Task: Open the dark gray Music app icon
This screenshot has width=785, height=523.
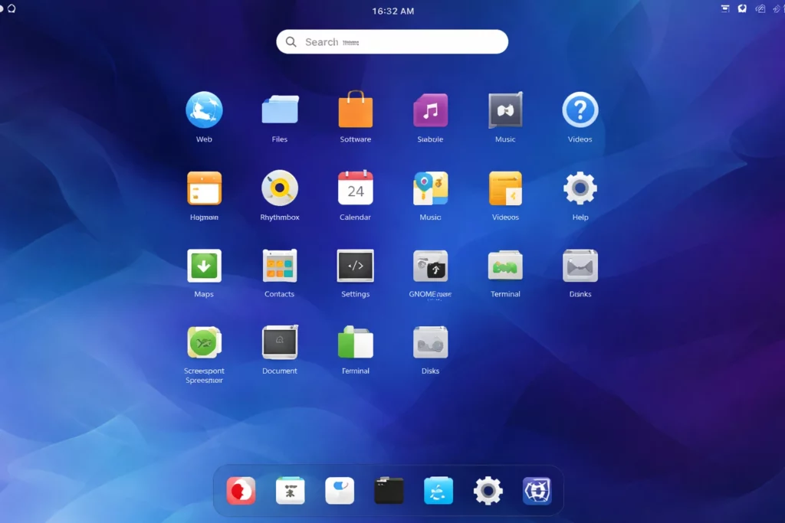Action: [x=505, y=110]
